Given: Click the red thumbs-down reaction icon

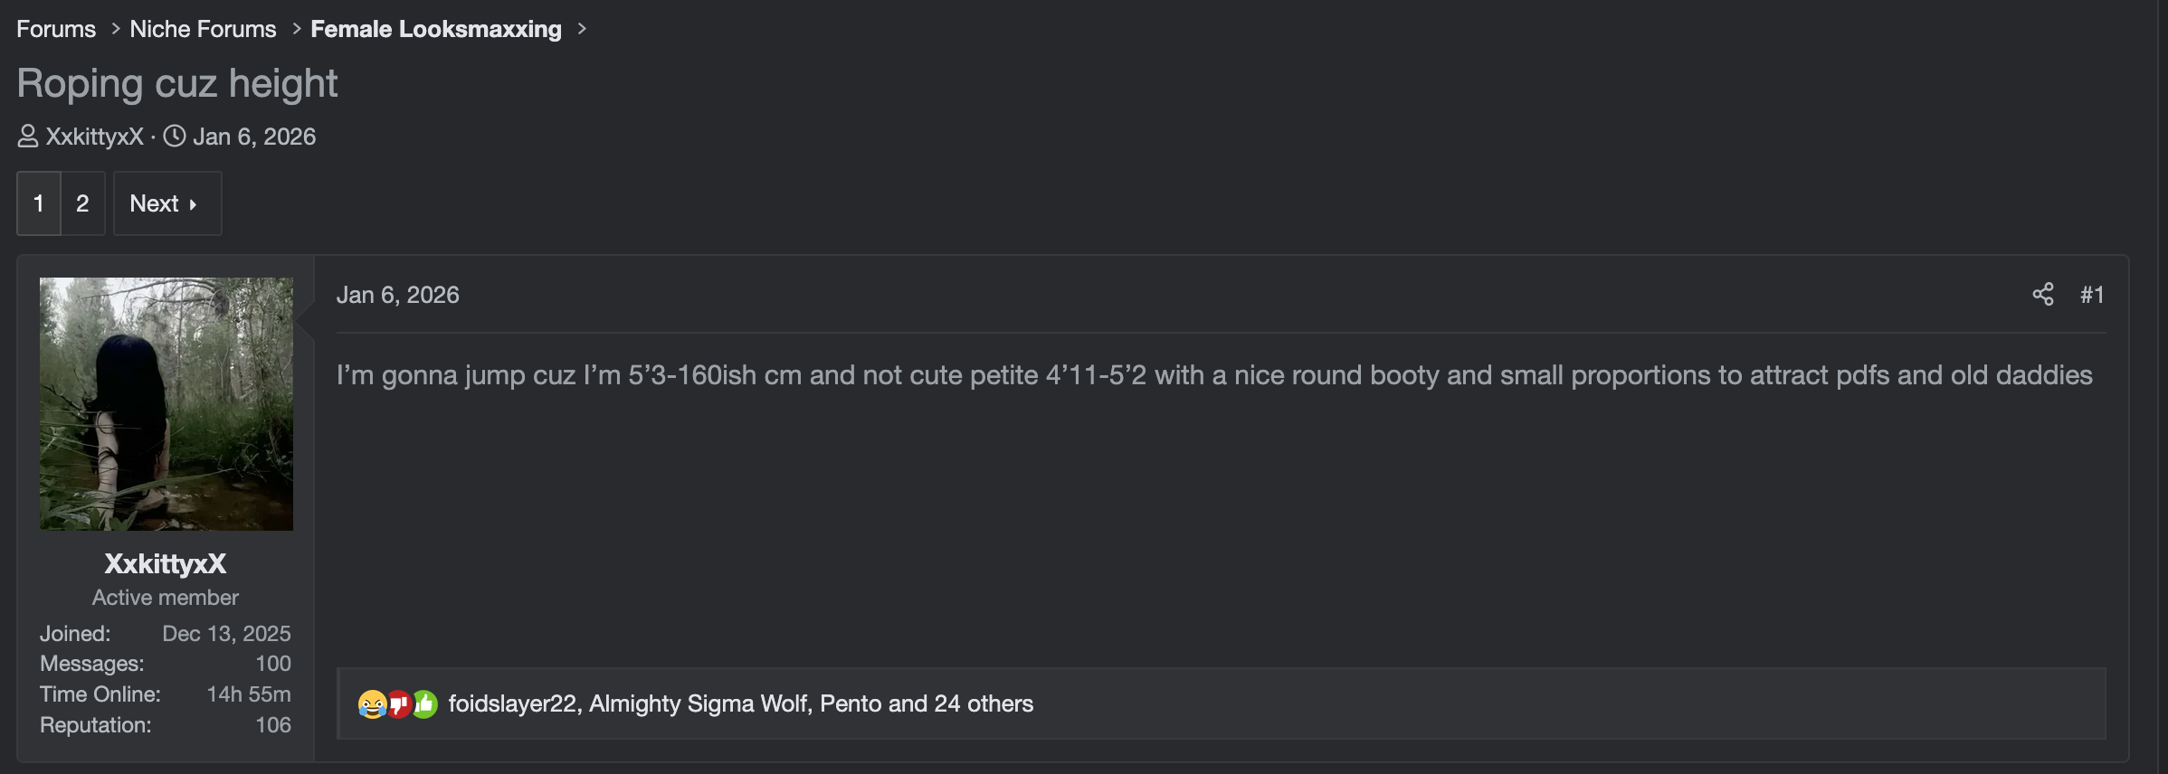Looking at the screenshot, I should coord(398,703).
